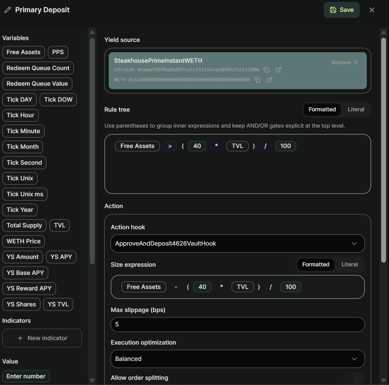Select the TVL token in Size expression
Viewport: 389px width, 385px height.
(x=243, y=287)
